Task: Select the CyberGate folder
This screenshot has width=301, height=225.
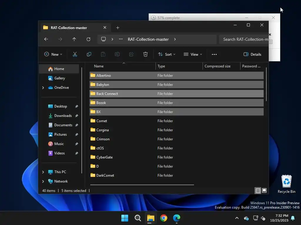Action: tap(176, 157)
